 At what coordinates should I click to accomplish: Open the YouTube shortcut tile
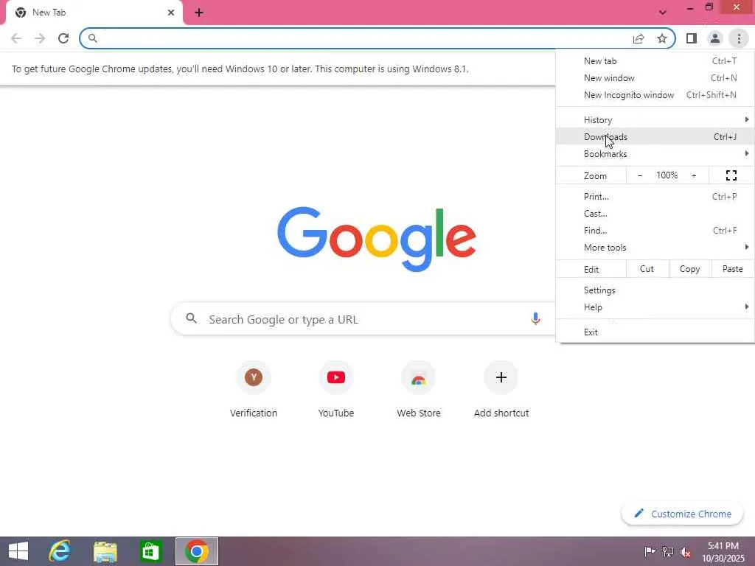coord(336,388)
